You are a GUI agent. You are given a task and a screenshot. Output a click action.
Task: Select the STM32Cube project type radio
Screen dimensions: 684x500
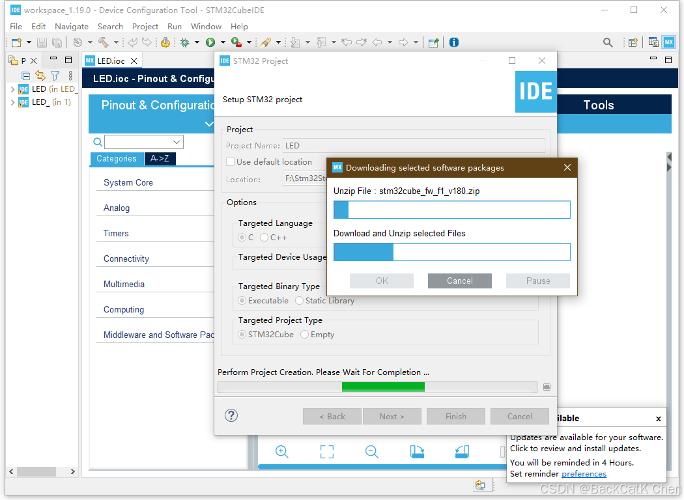pyautogui.click(x=242, y=335)
